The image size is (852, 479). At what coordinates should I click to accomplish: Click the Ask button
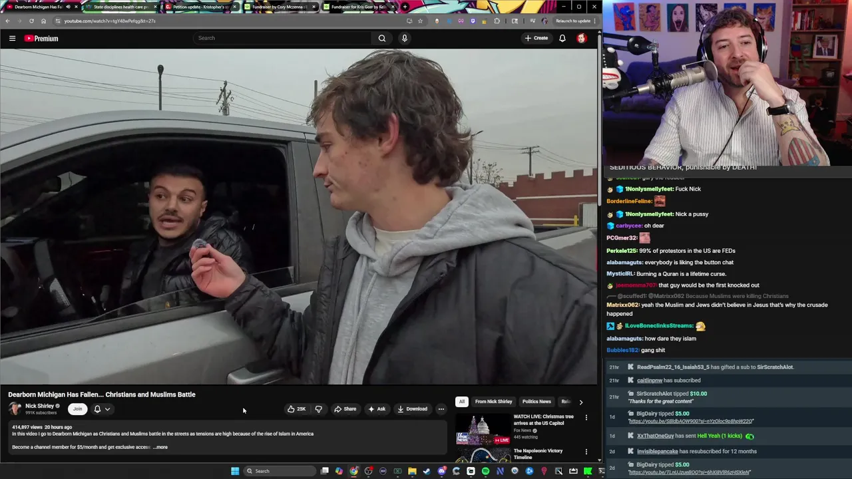(377, 409)
